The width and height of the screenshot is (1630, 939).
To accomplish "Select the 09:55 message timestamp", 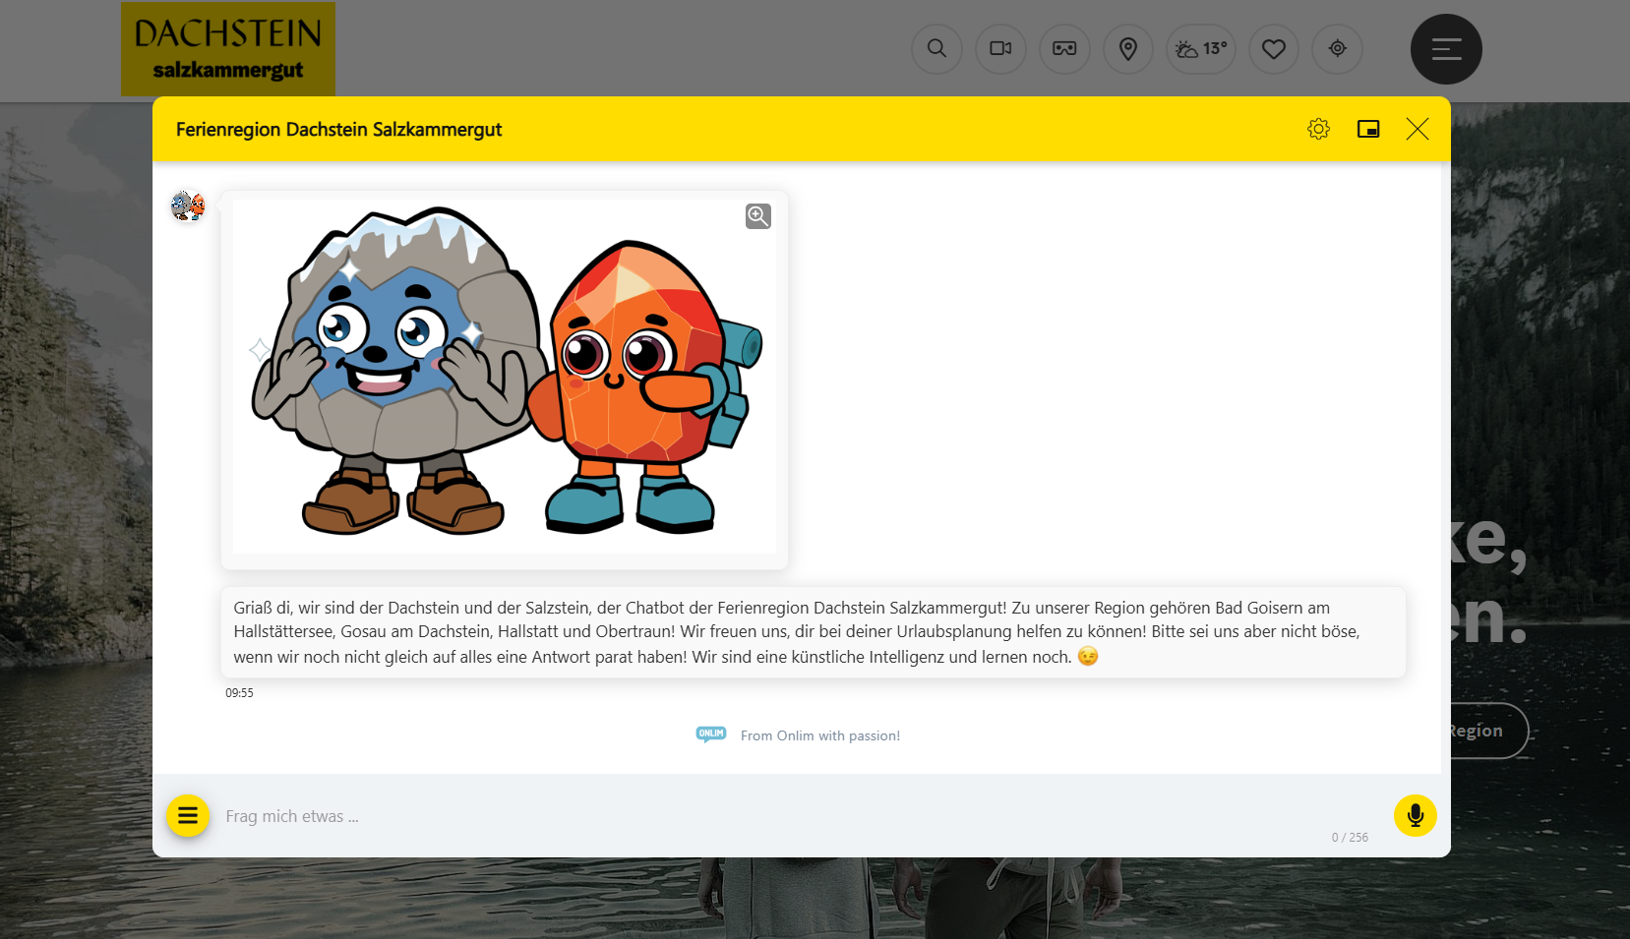I will 239,693.
